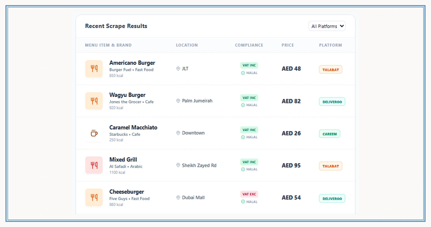Screen dimensions: 431x227
Task: Click the fork icon next to Americano Burger
Action: [94, 69]
